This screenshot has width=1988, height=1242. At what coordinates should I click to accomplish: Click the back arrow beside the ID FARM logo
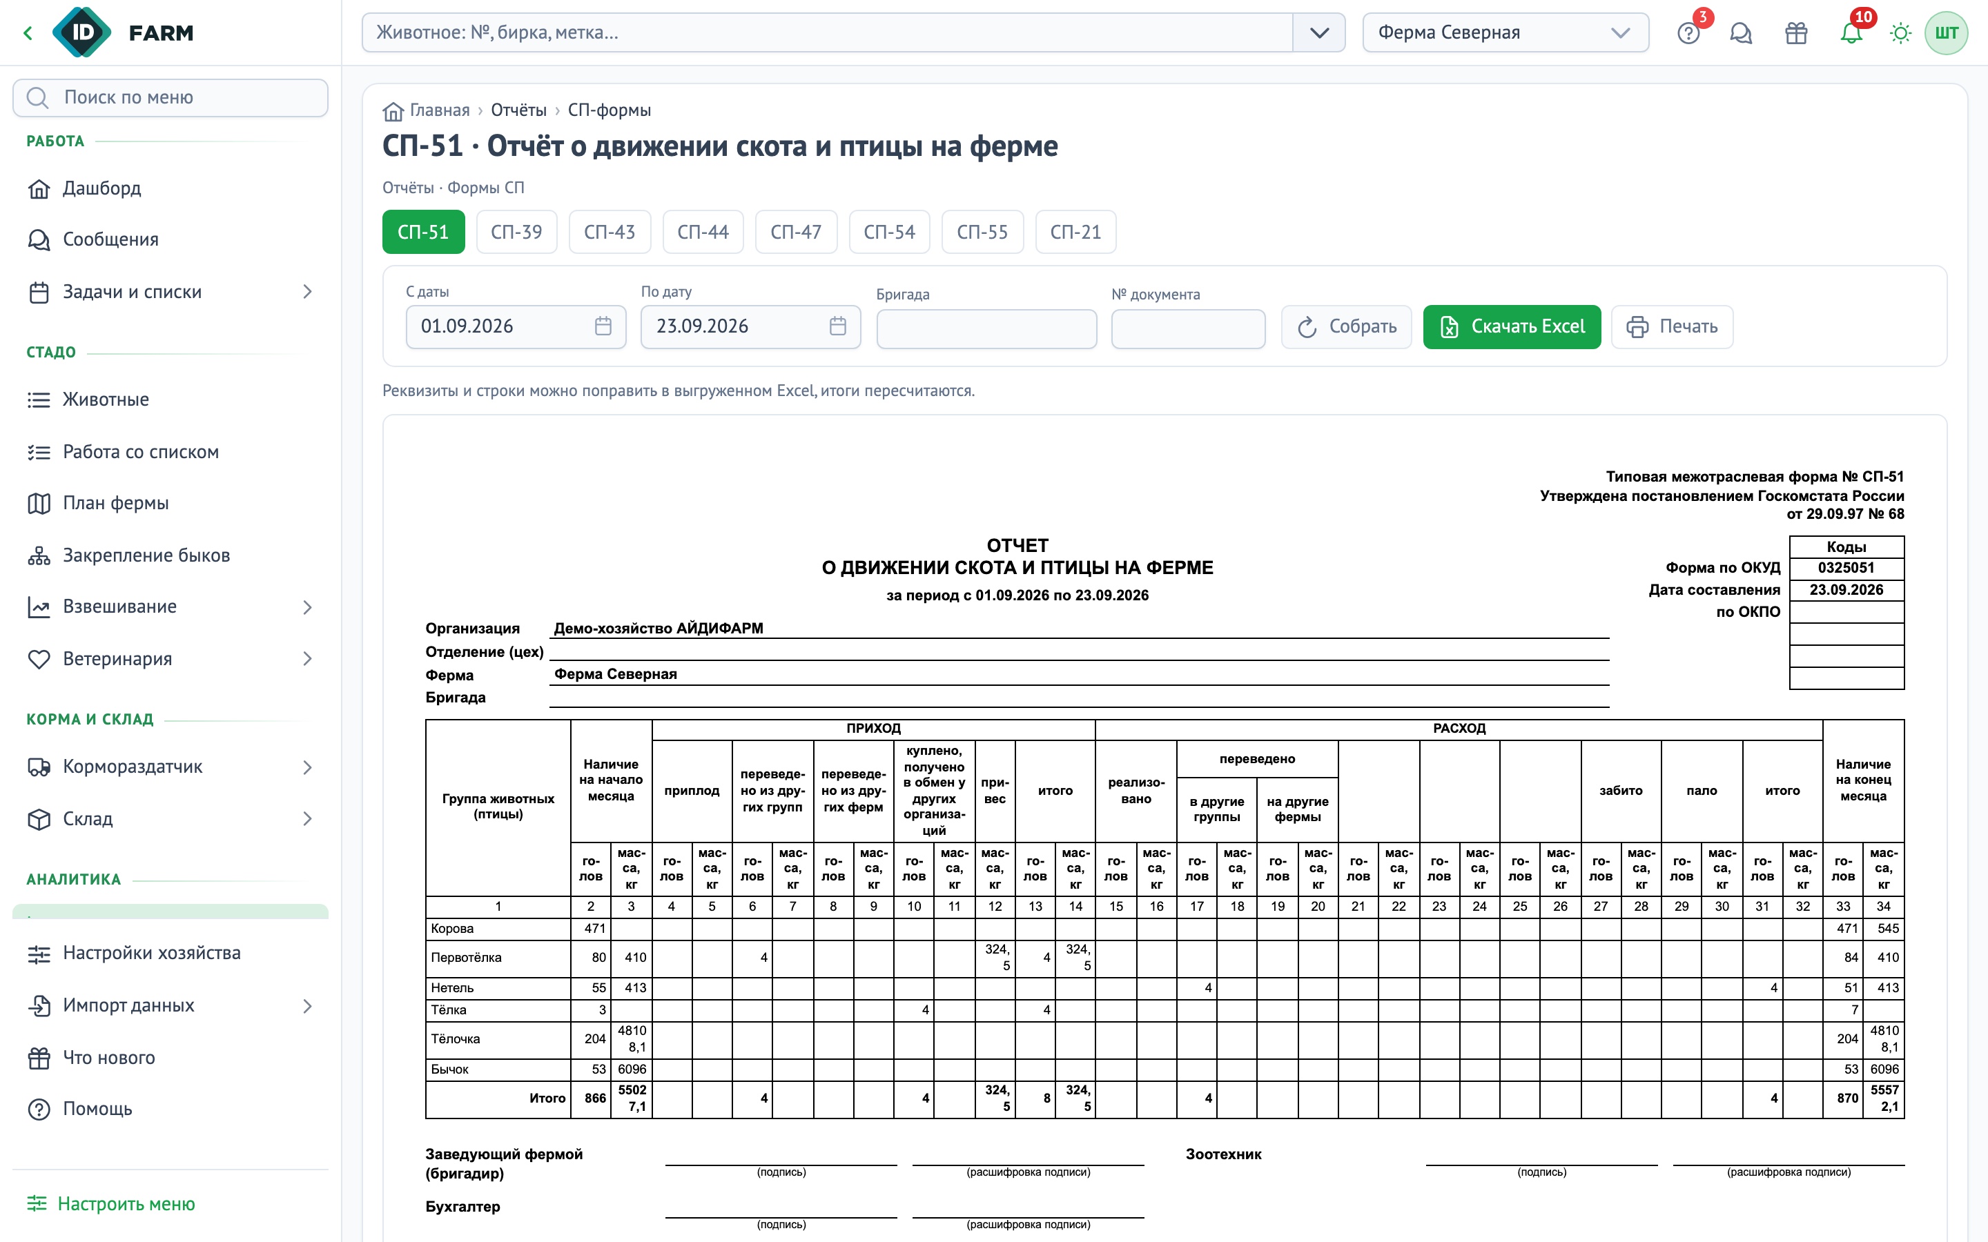[28, 33]
